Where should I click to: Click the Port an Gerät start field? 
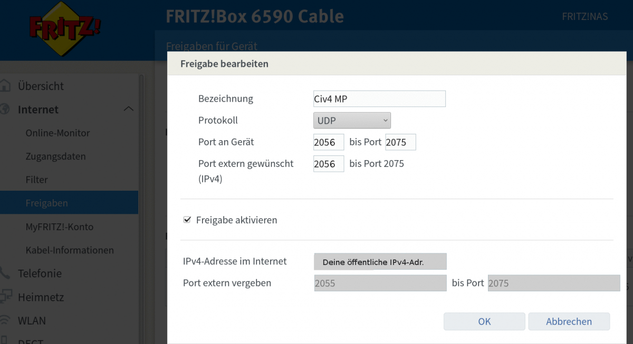tap(328, 142)
